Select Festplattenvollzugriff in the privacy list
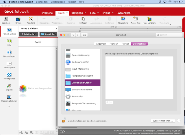 (82, 76)
